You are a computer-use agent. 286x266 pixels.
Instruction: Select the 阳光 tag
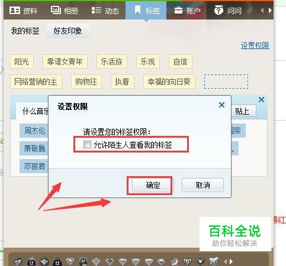(x=22, y=61)
